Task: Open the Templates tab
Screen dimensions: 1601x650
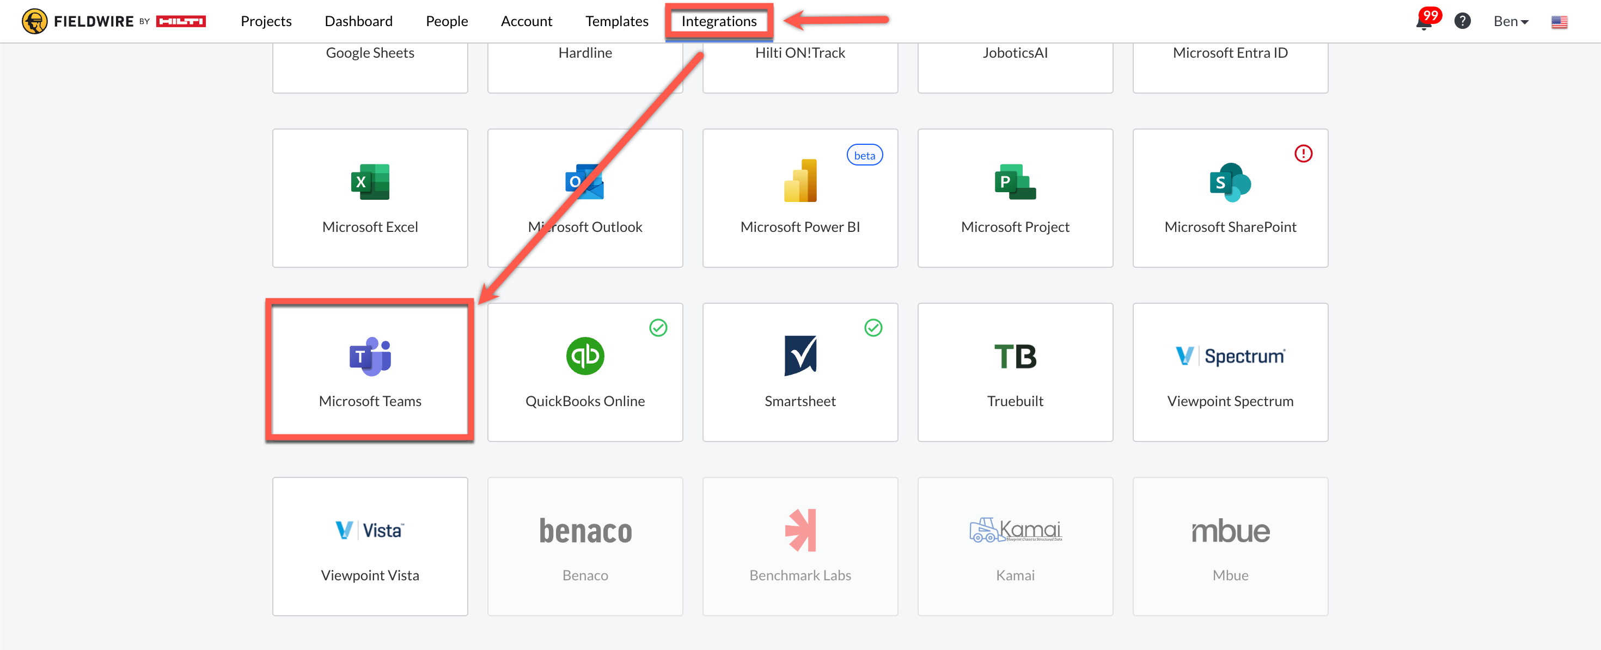Action: [616, 21]
